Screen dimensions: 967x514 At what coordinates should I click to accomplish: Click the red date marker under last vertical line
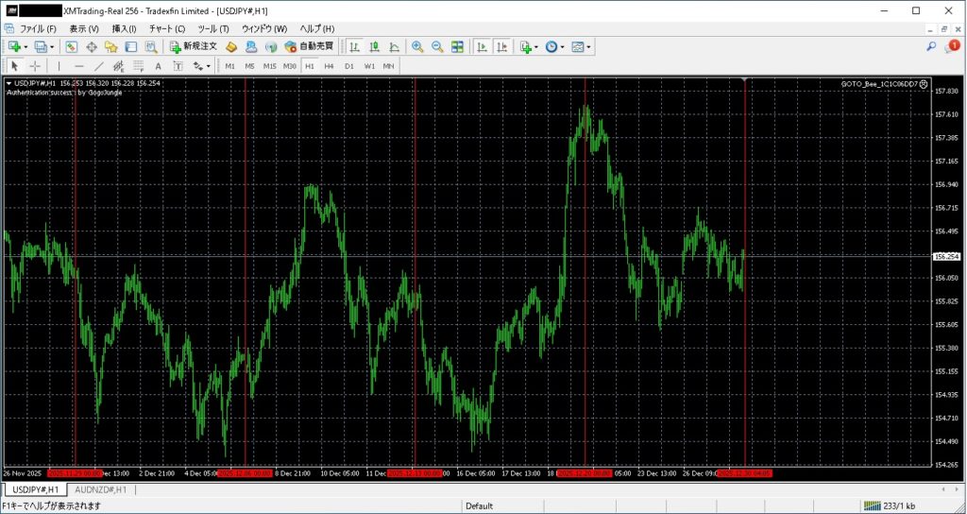coord(745,472)
